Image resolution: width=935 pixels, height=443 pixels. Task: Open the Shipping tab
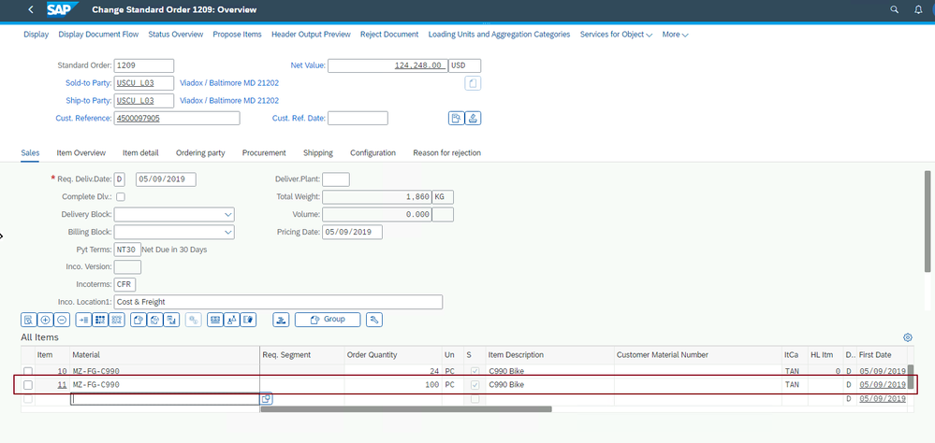[x=318, y=153]
